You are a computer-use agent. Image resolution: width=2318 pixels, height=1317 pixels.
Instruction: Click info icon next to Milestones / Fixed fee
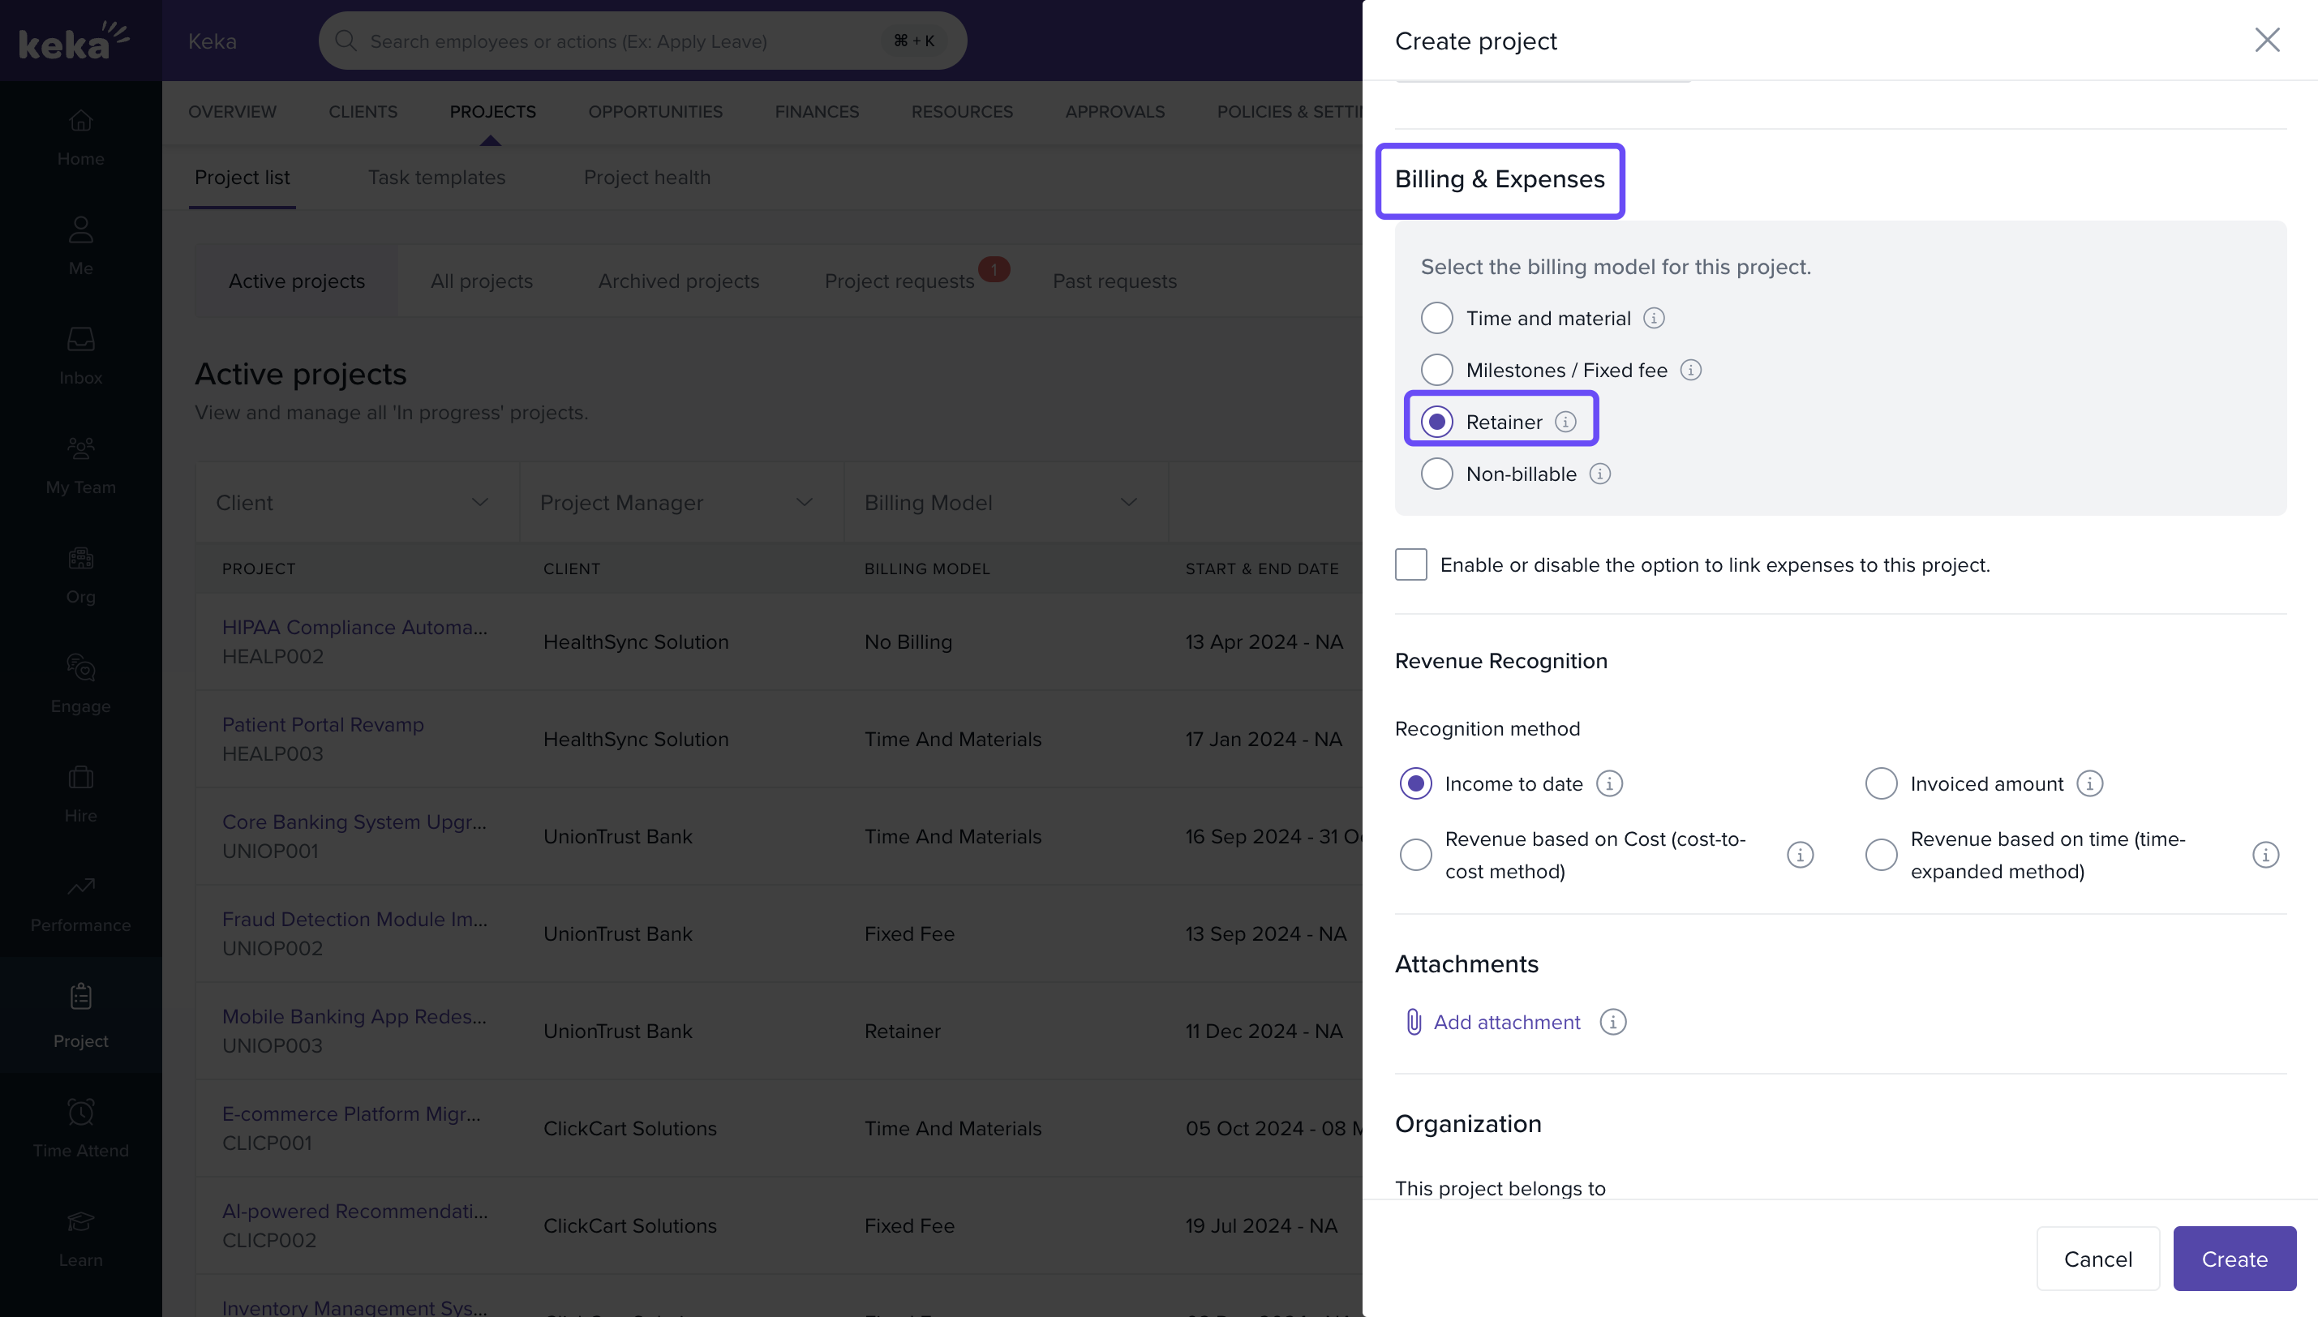(1690, 369)
